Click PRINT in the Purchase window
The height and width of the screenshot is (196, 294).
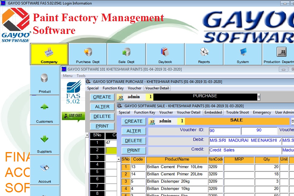click(x=102, y=126)
